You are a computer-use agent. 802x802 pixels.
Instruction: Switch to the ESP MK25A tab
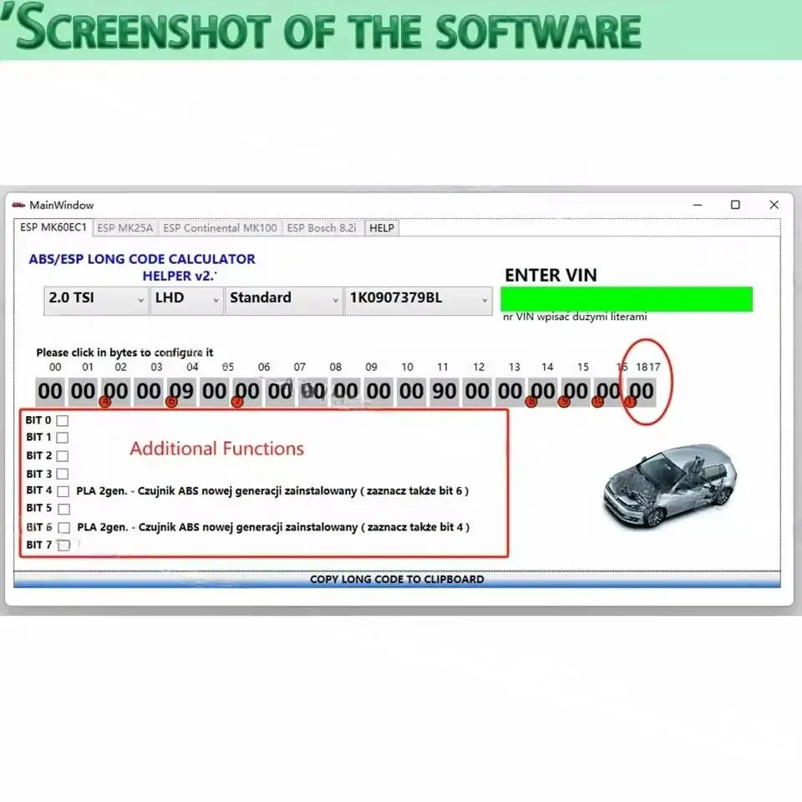click(125, 227)
